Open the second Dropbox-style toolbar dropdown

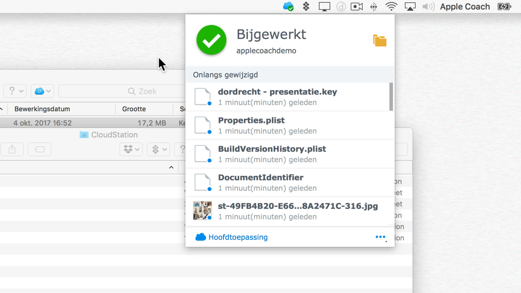pyautogui.click(x=159, y=149)
